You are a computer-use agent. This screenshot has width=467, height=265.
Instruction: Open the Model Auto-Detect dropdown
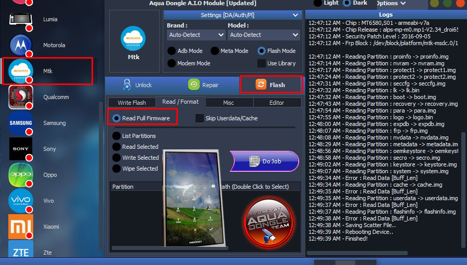[264, 35]
